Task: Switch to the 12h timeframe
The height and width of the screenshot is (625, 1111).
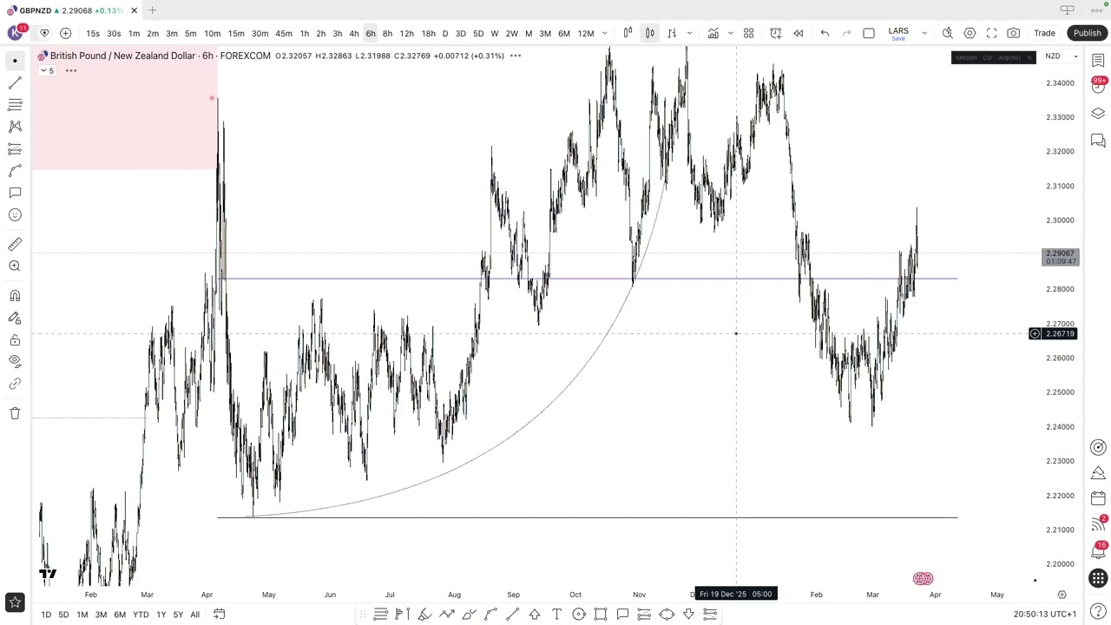Action: coord(406,33)
